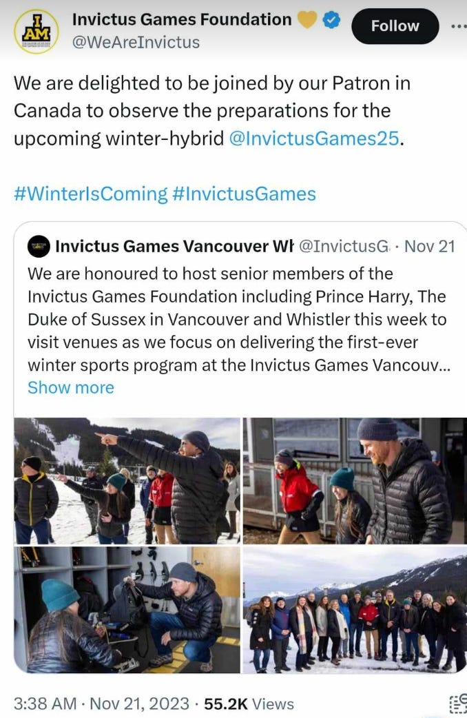Follow the Invictus Games Foundation account
The image size is (467, 718).
point(395,26)
